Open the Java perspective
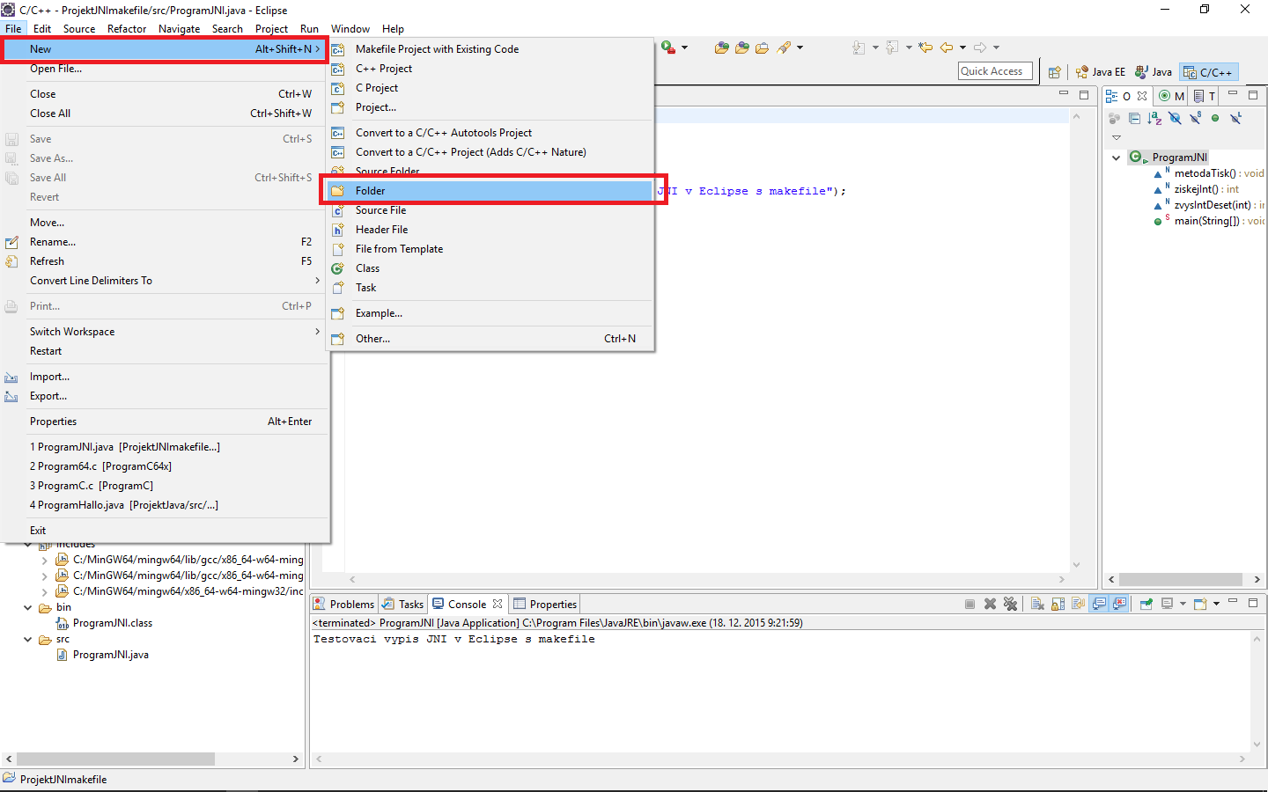The height and width of the screenshot is (792, 1268). click(x=1154, y=71)
